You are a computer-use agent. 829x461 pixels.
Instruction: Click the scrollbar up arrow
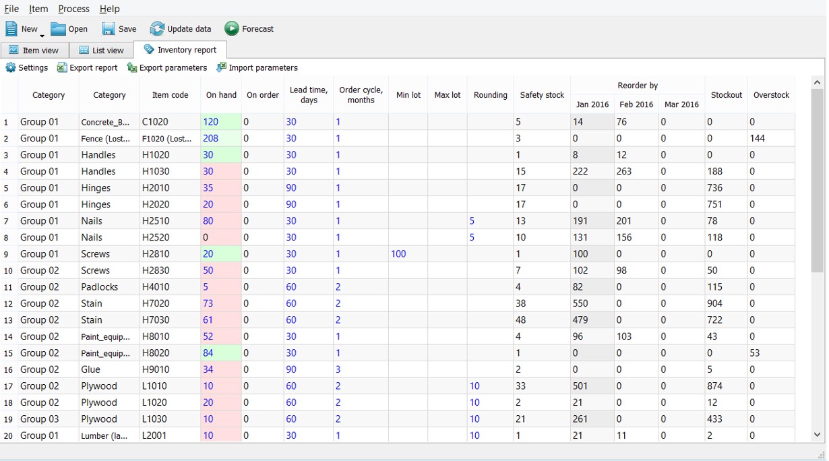[x=818, y=83]
